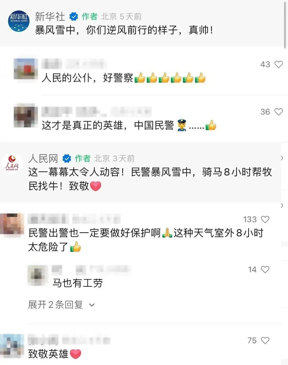This screenshot has height=365, width=288.
Task: Select the 马也有工劳 reply text
Action: [78, 284]
